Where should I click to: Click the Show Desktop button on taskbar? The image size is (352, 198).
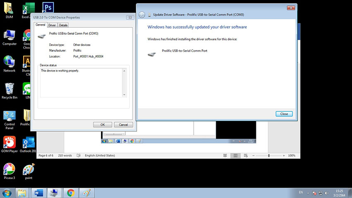click(x=350, y=193)
